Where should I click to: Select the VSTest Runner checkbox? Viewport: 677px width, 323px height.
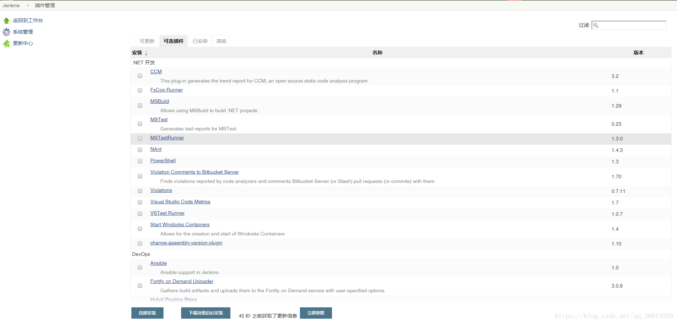point(140,214)
